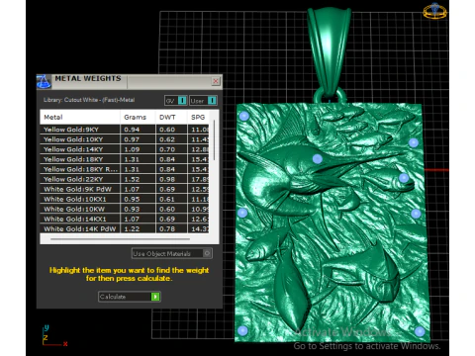Viewport: 475px width, 356px height.
Task: Click the Library: Cutout White label
Action: [89, 100]
